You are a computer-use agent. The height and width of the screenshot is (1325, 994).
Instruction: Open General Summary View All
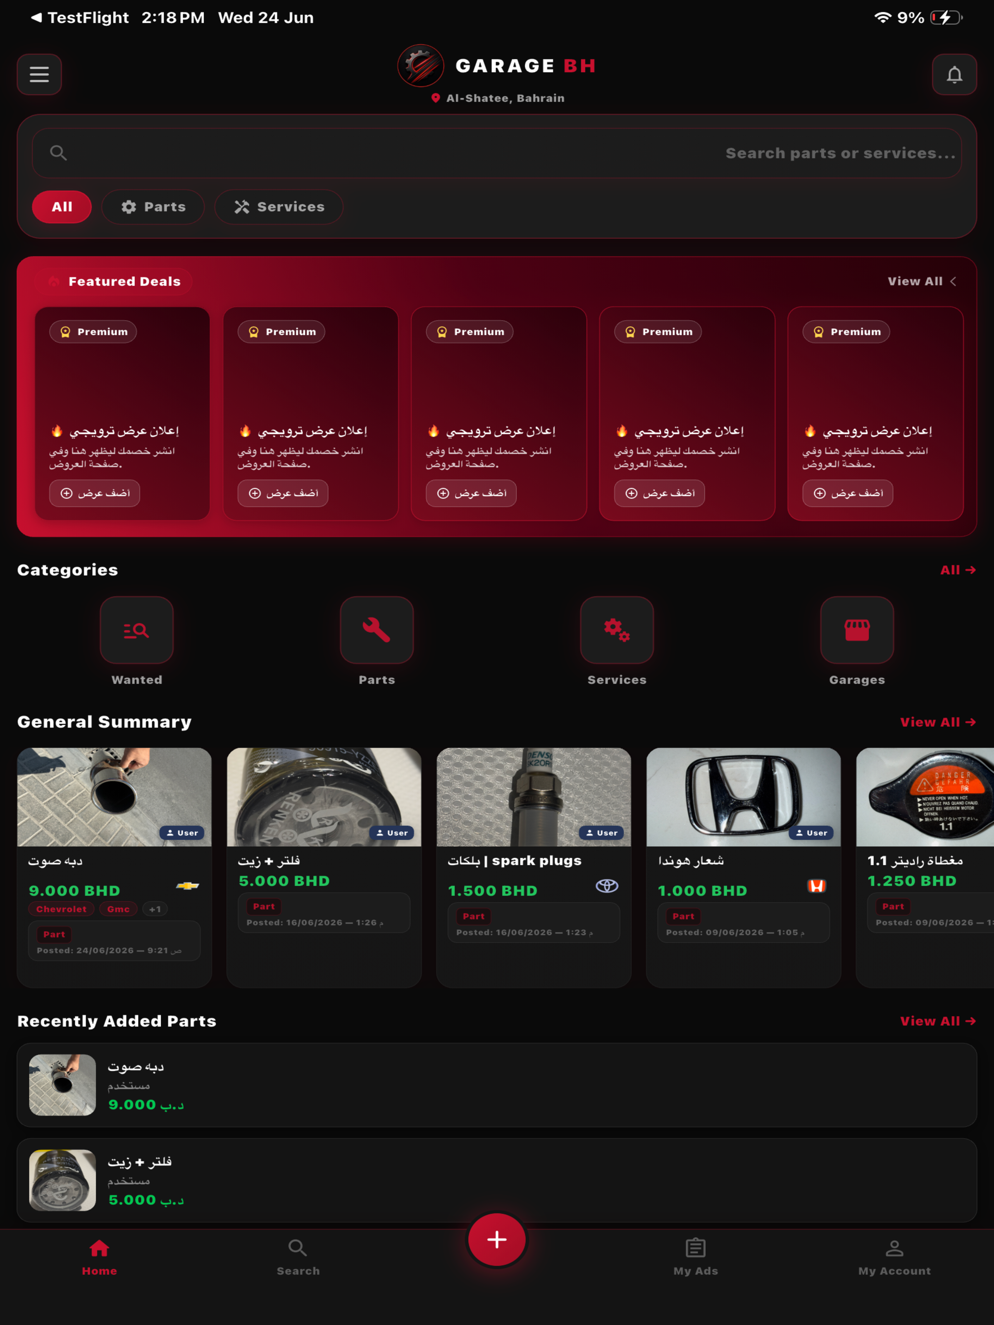[x=938, y=722]
